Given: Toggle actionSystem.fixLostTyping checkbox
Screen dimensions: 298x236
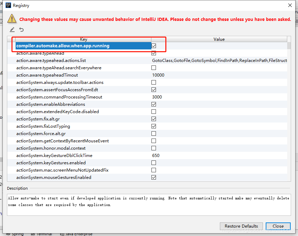Looking at the screenshot, I should coord(154,126).
